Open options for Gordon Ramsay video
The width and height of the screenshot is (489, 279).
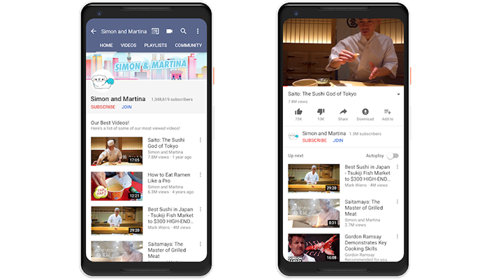click(x=397, y=236)
